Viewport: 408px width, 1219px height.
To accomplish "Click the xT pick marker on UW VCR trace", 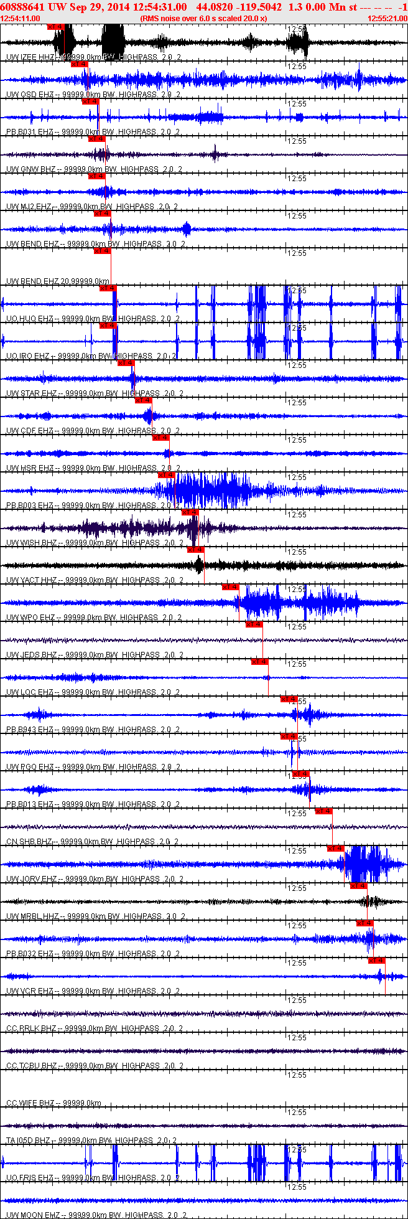I will (x=376, y=961).
